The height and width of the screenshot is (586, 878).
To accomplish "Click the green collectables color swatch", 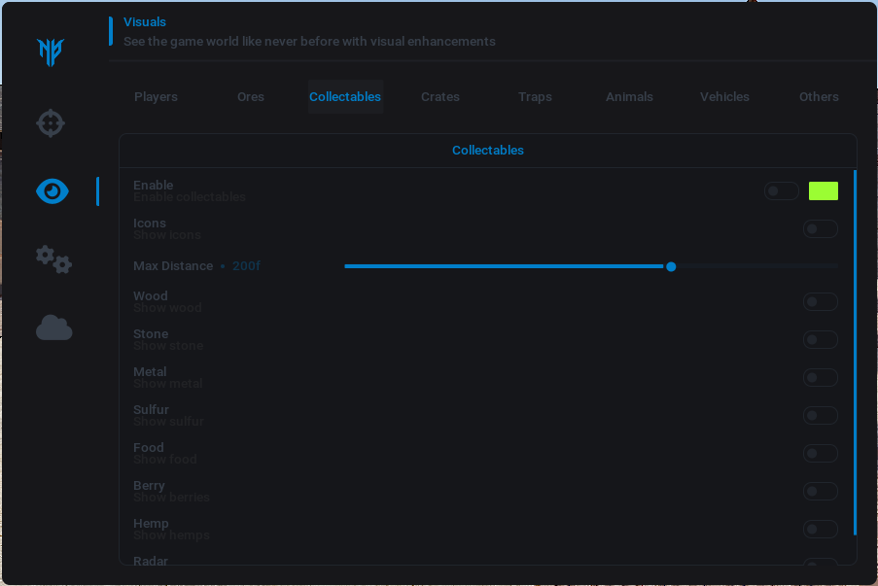I will tap(823, 191).
